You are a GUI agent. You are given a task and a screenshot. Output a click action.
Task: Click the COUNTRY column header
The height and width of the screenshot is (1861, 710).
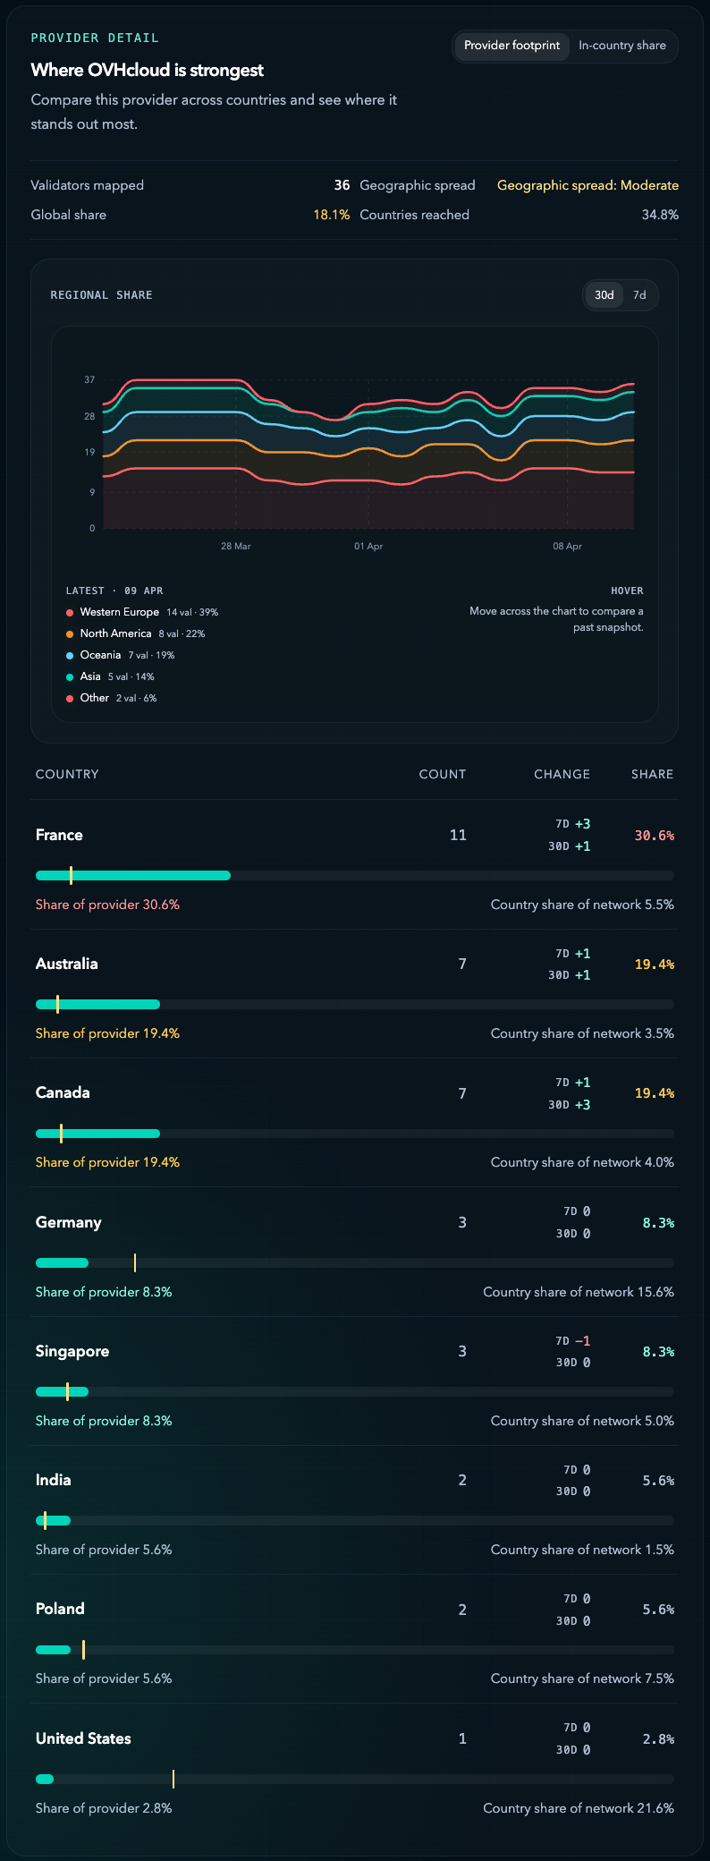67,774
